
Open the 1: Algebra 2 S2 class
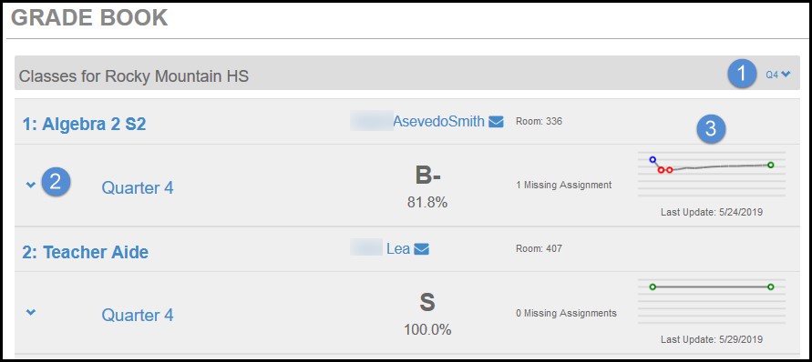coord(84,124)
